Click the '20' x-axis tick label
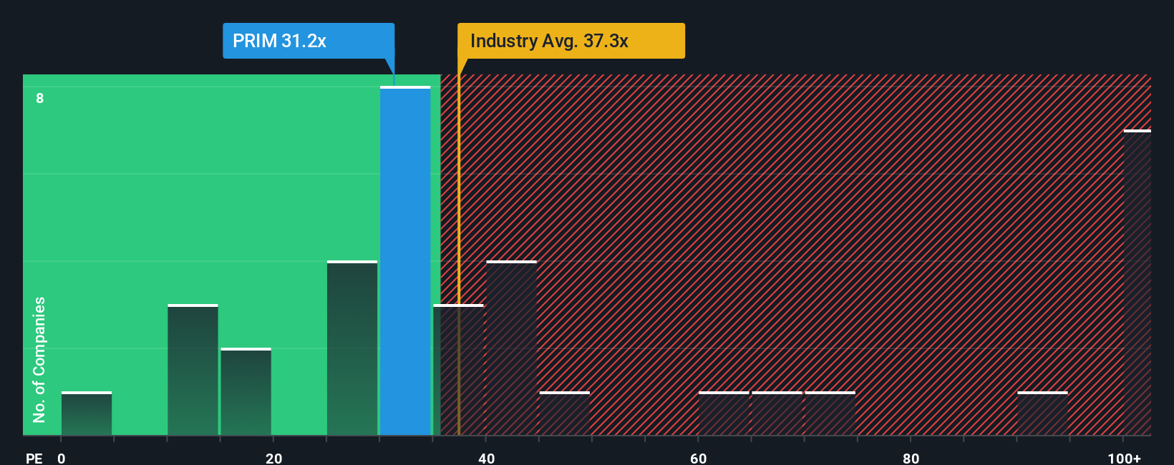 273,458
